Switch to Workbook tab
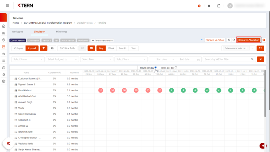Image resolution: width=270 pixels, height=152 pixels. click(x=17, y=32)
